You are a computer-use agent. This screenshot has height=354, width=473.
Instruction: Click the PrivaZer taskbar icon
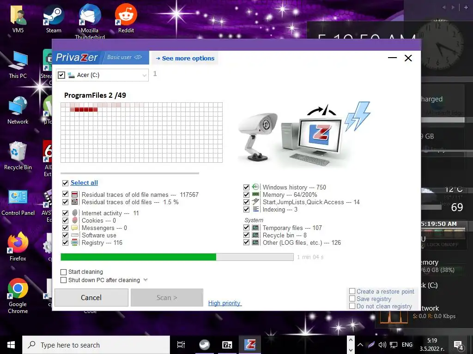[x=250, y=345]
